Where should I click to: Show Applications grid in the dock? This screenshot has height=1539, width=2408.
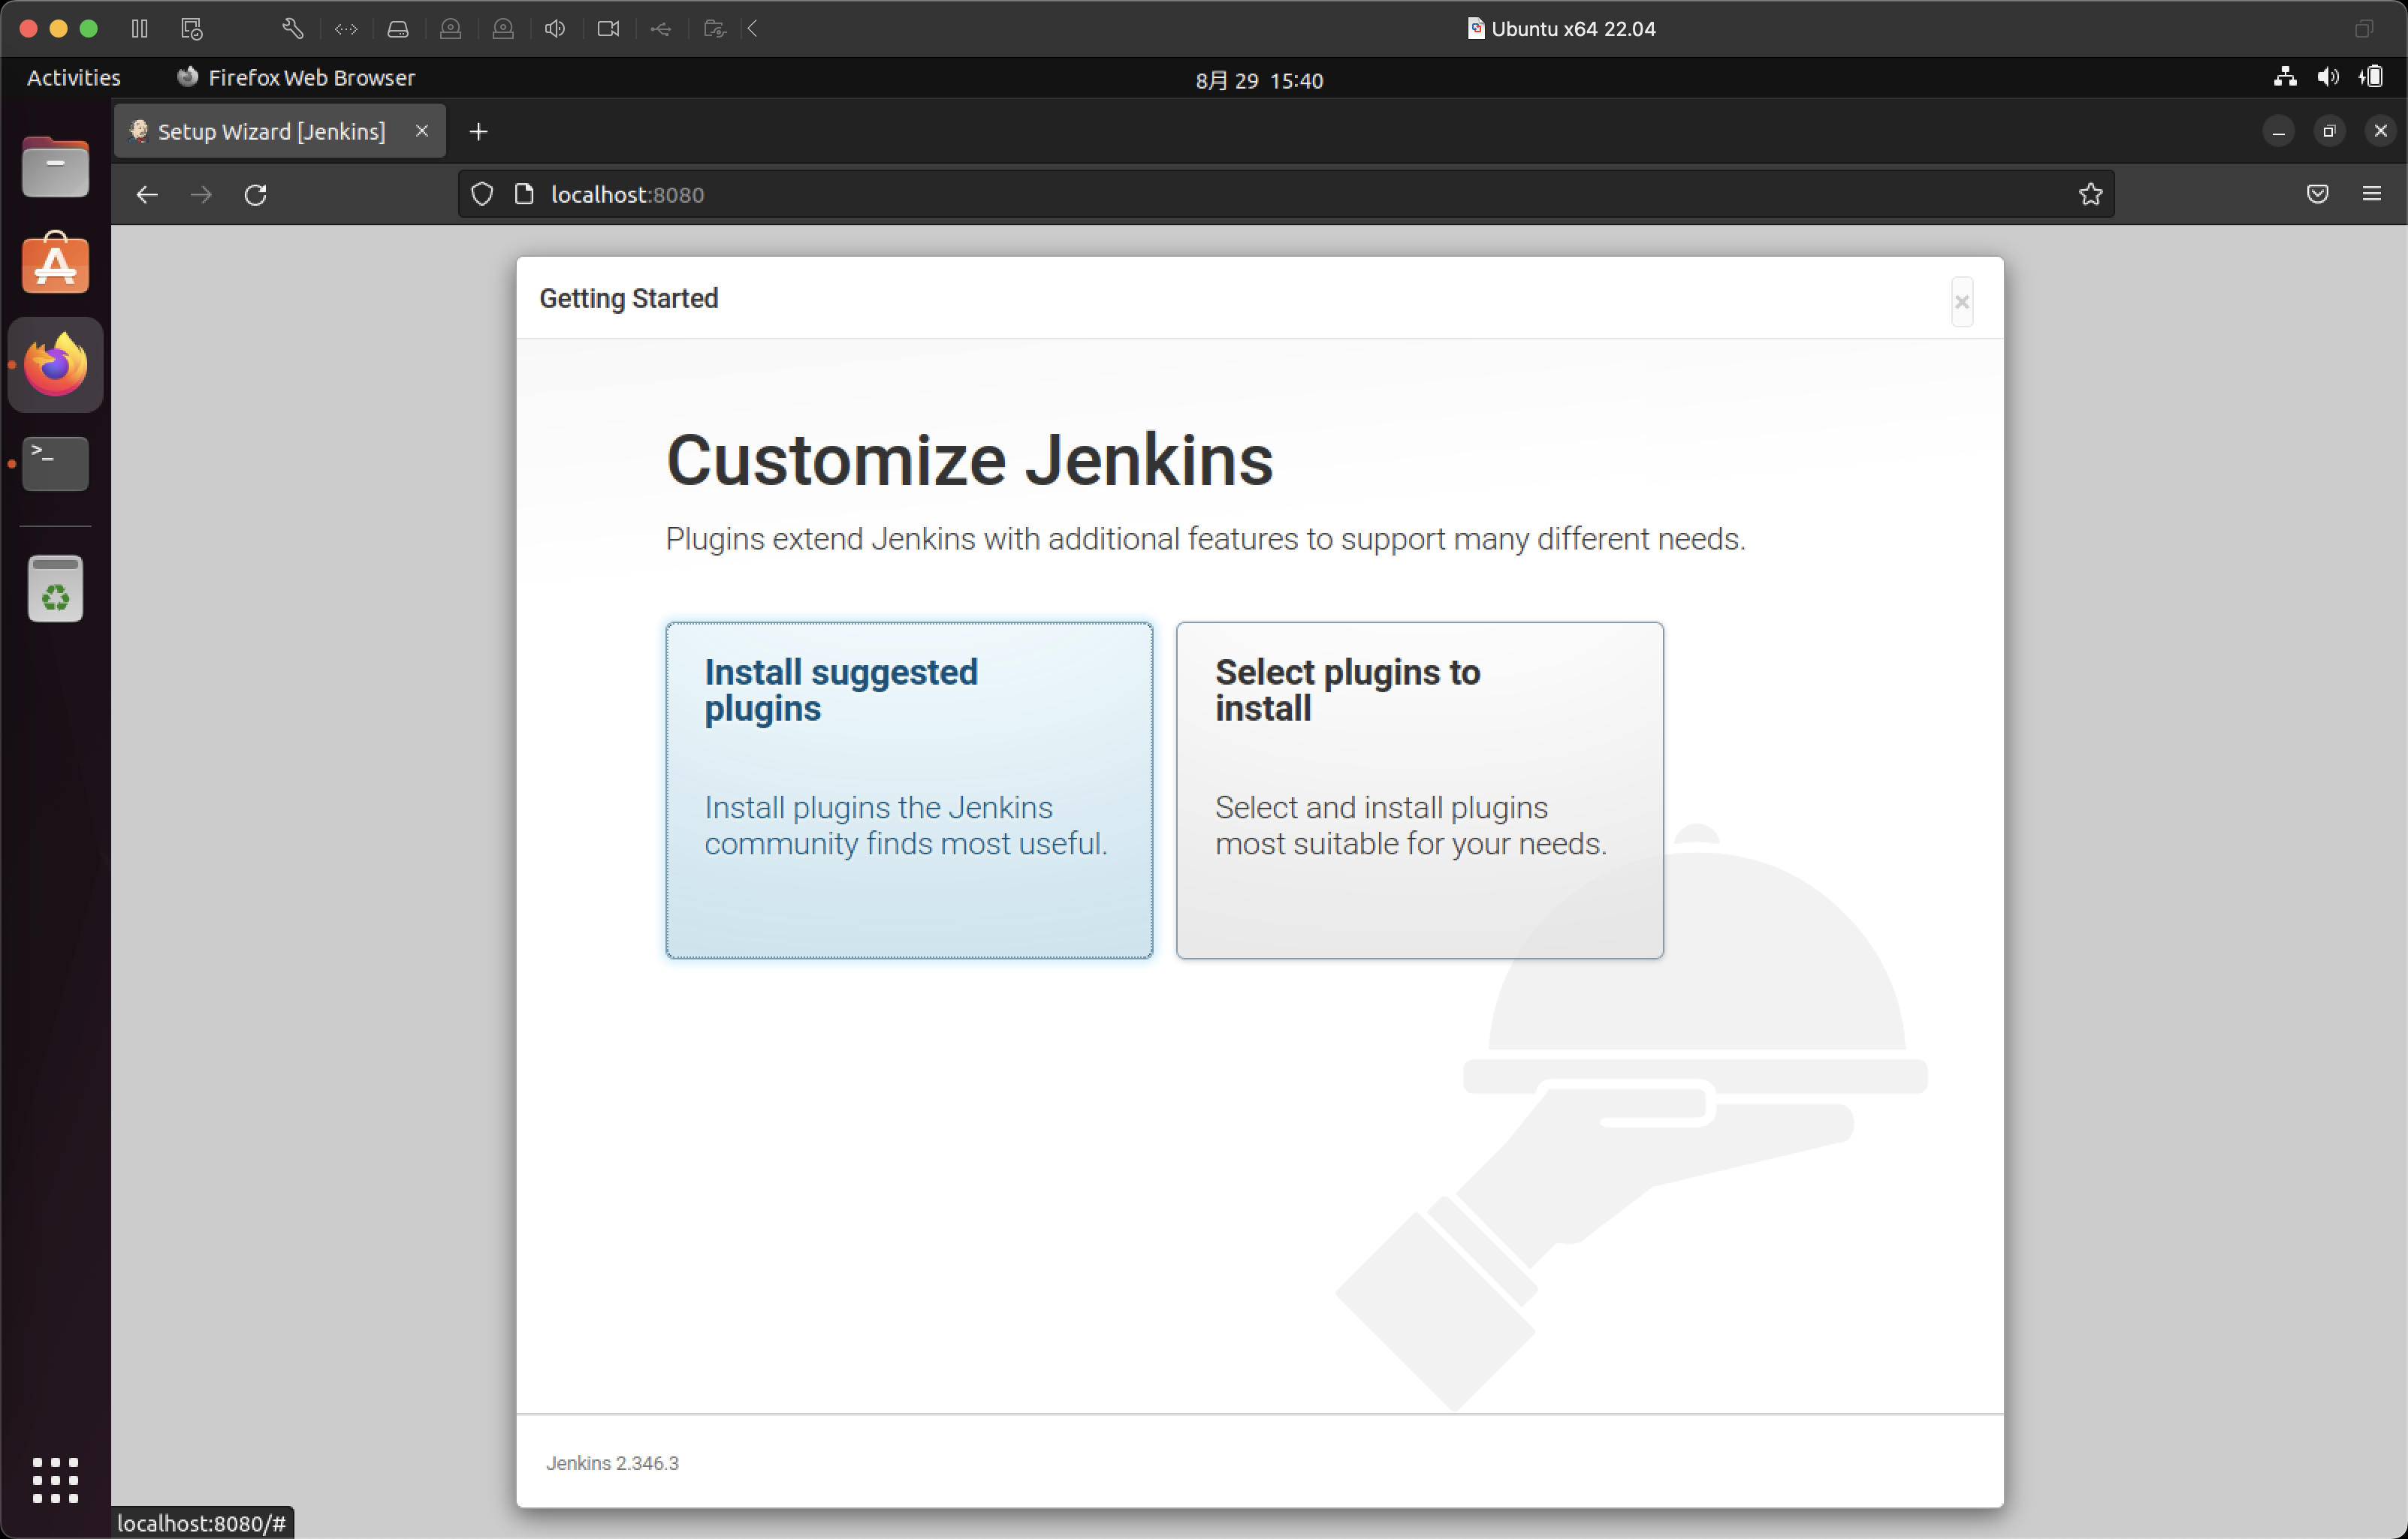55,1479
